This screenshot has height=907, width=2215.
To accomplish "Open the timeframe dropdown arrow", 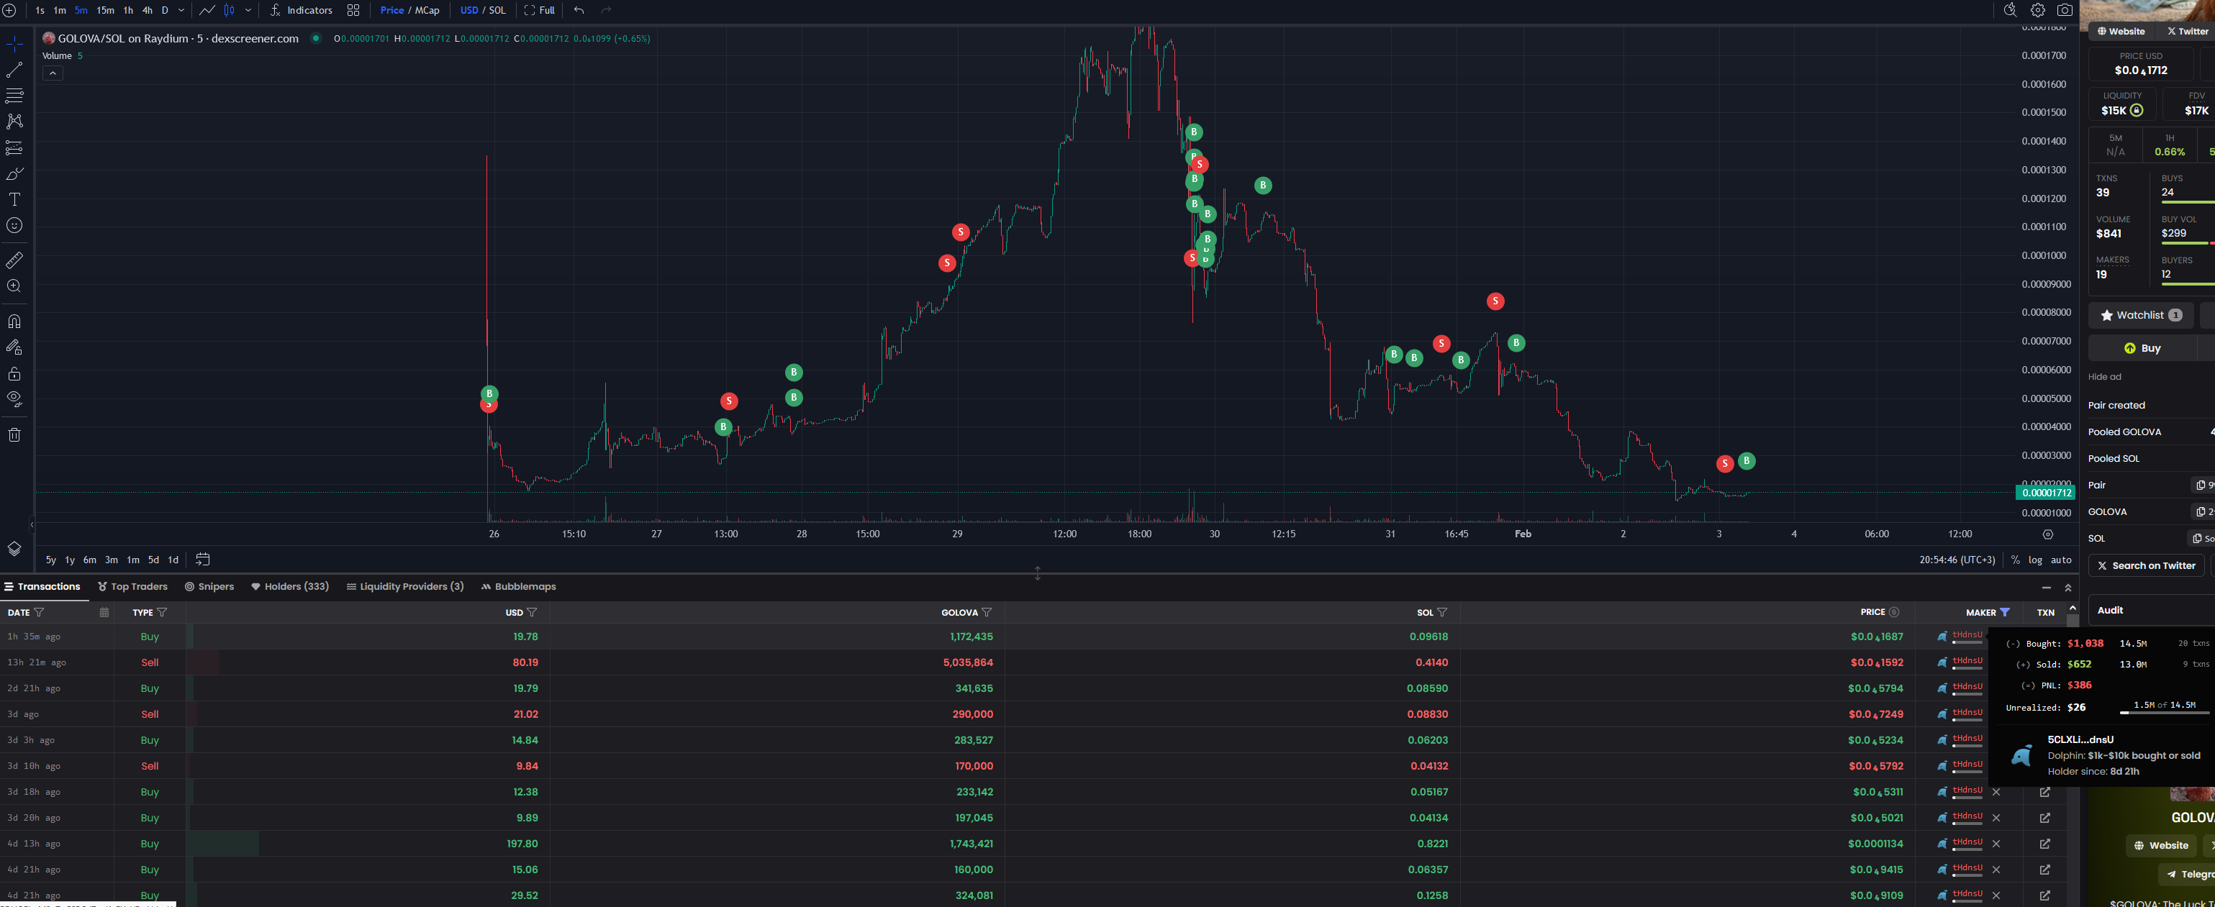I will [x=181, y=10].
